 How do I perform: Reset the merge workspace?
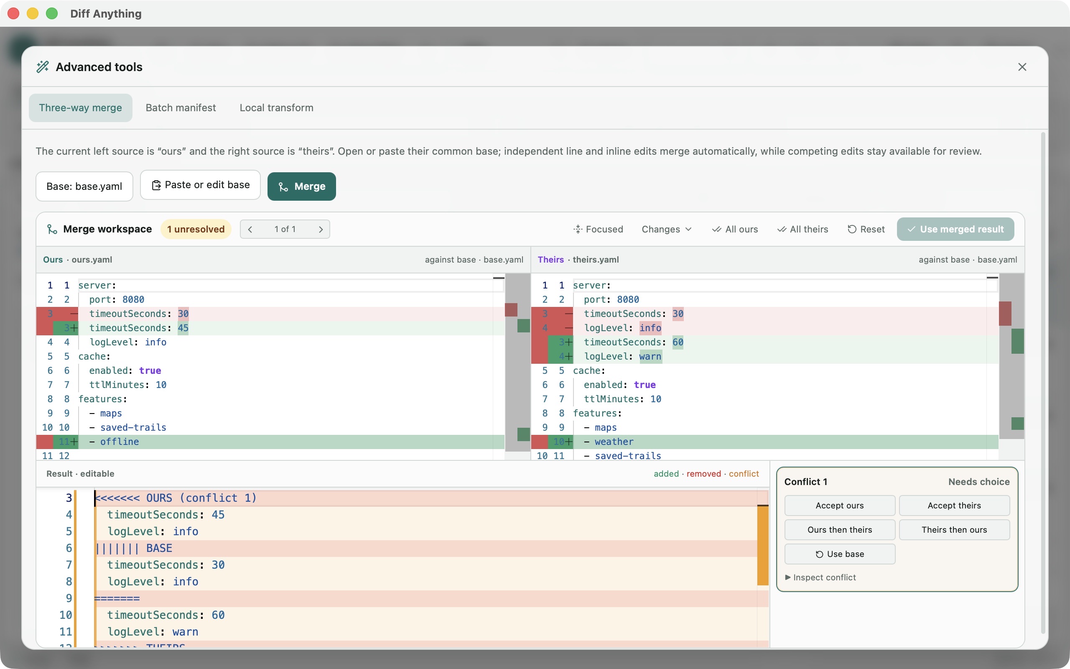click(x=866, y=229)
